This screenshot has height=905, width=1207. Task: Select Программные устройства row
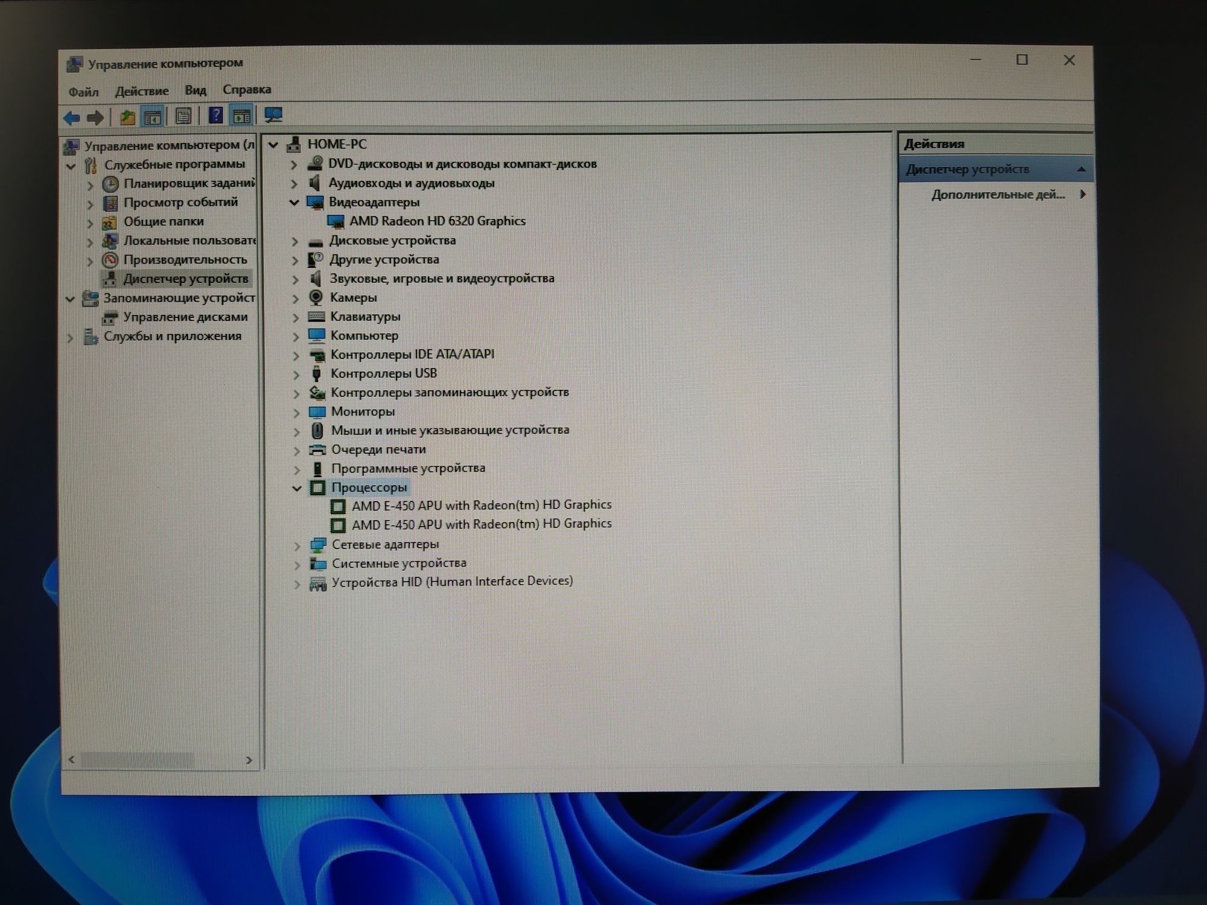[408, 469]
